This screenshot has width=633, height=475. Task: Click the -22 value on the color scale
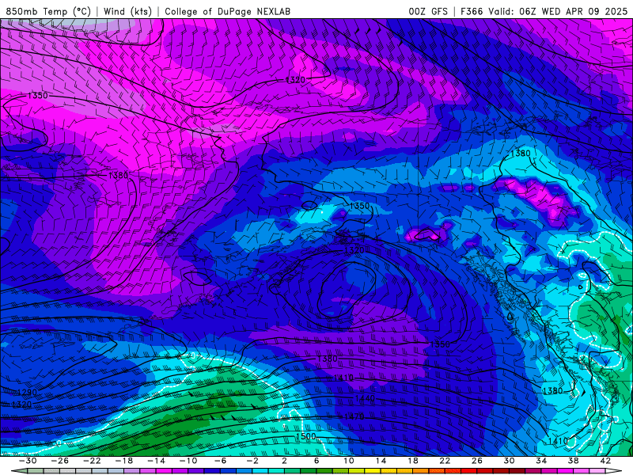(x=92, y=461)
